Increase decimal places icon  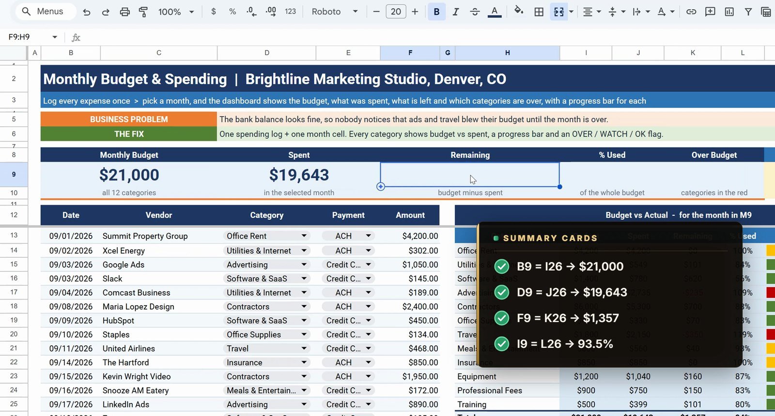[x=271, y=12]
